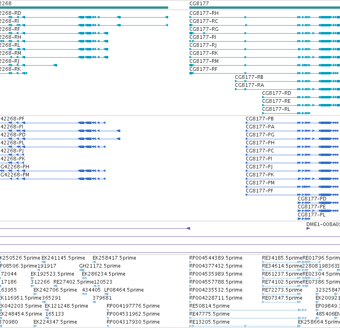Select the RE50814.5prime EST label
Viewport: 340px width, 328px height.
click(x=209, y=306)
